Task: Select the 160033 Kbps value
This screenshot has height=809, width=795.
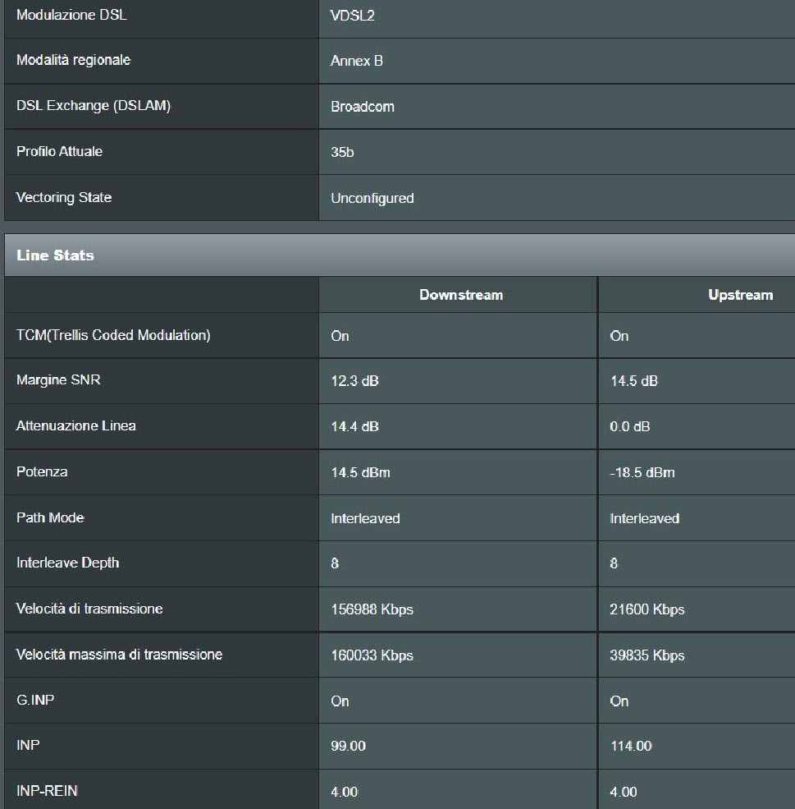Action: pyautogui.click(x=372, y=655)
